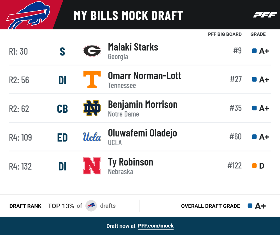
Task: Select player name Omarr Norman-Lott
Action: click(x=144, y=76)
